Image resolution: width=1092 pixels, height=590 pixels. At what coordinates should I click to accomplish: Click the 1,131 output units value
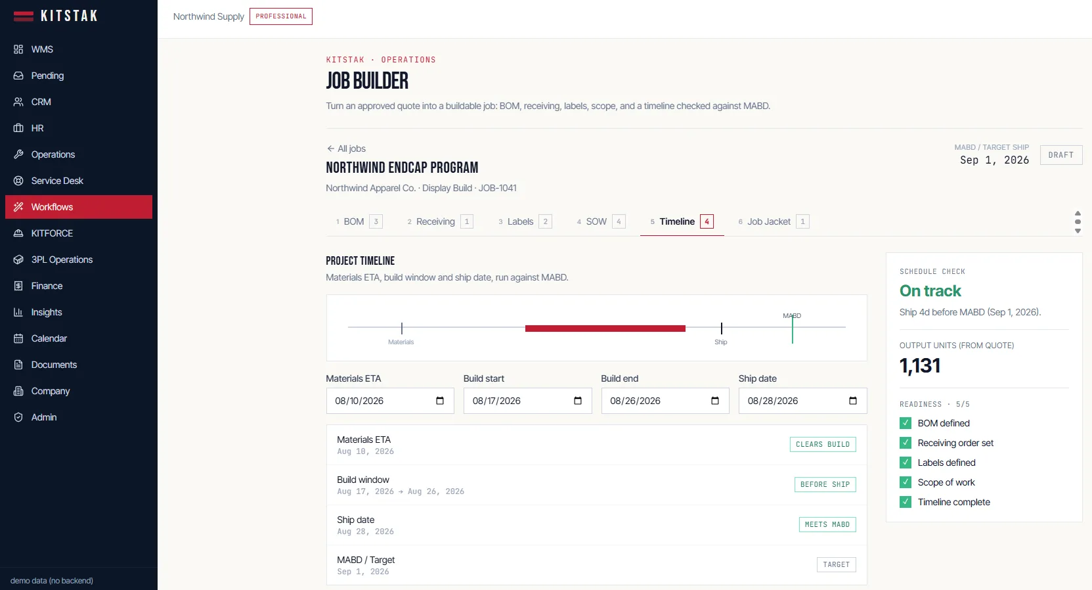tap(920, 366)
